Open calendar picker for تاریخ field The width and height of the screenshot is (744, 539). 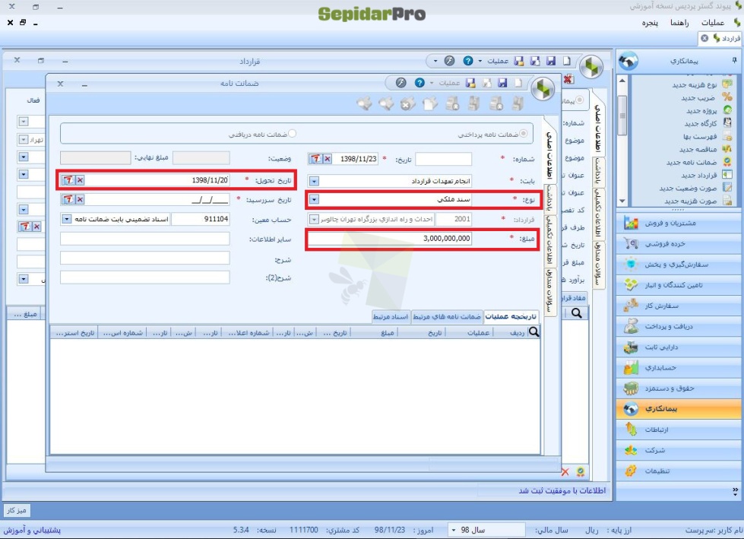[315, 159]
